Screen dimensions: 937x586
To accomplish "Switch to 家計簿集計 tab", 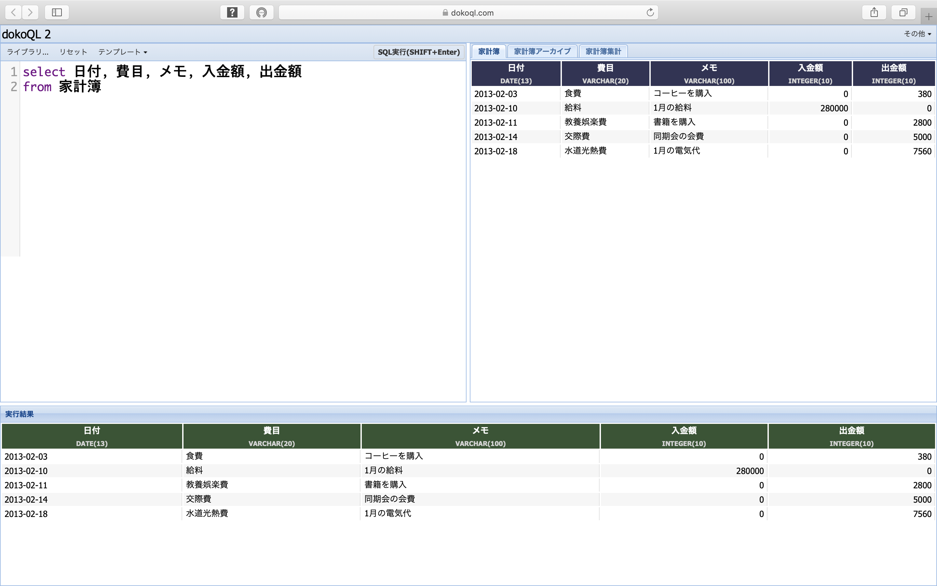I will coord(603,51).
